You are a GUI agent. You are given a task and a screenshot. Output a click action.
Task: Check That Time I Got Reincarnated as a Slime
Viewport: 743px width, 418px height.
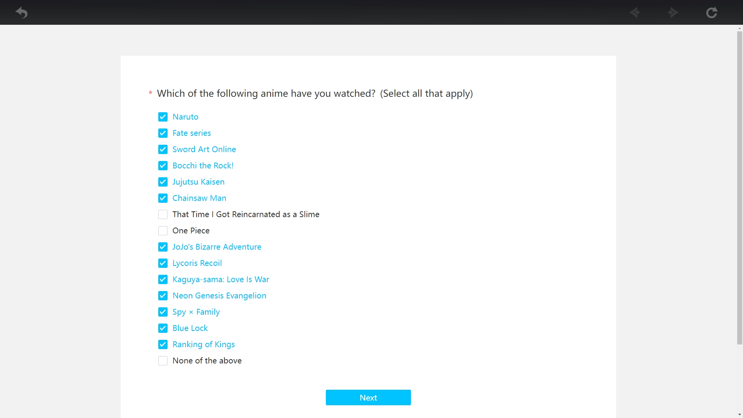click(x=163, y=214)
